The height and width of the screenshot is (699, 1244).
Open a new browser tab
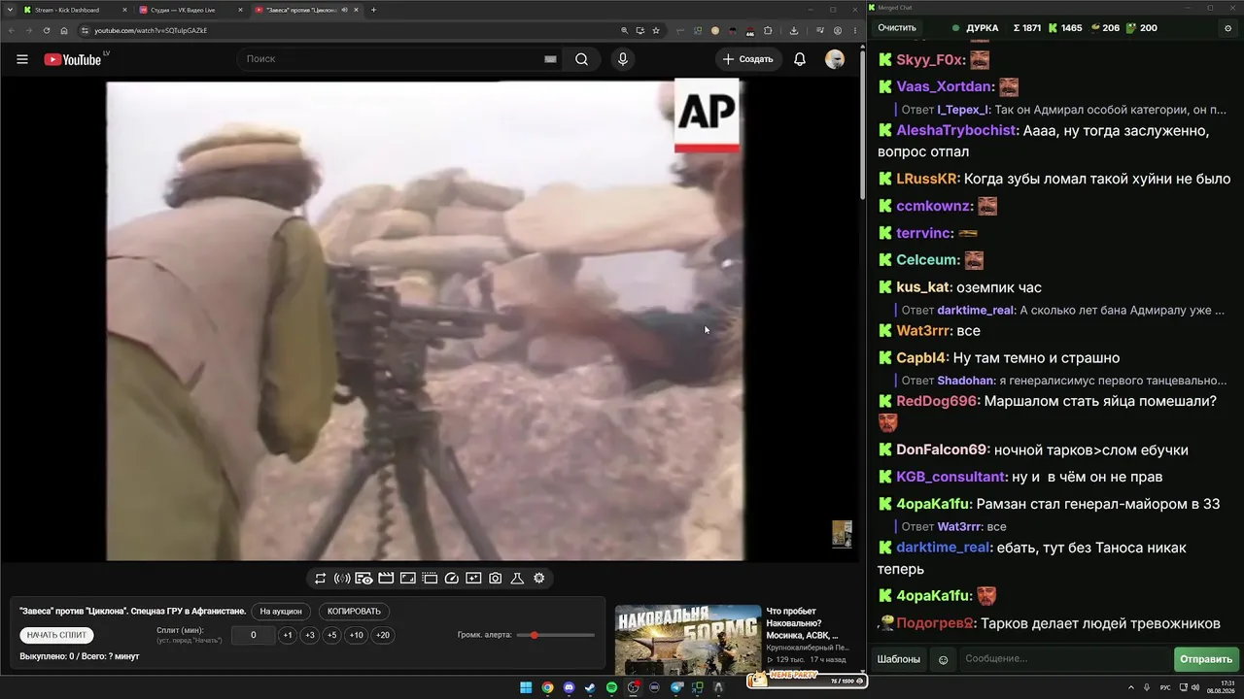(374, 10)
